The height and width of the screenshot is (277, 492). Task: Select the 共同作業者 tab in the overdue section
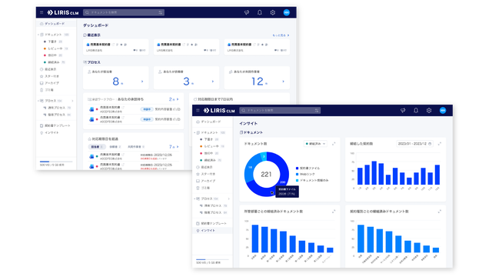pos(136,147)
